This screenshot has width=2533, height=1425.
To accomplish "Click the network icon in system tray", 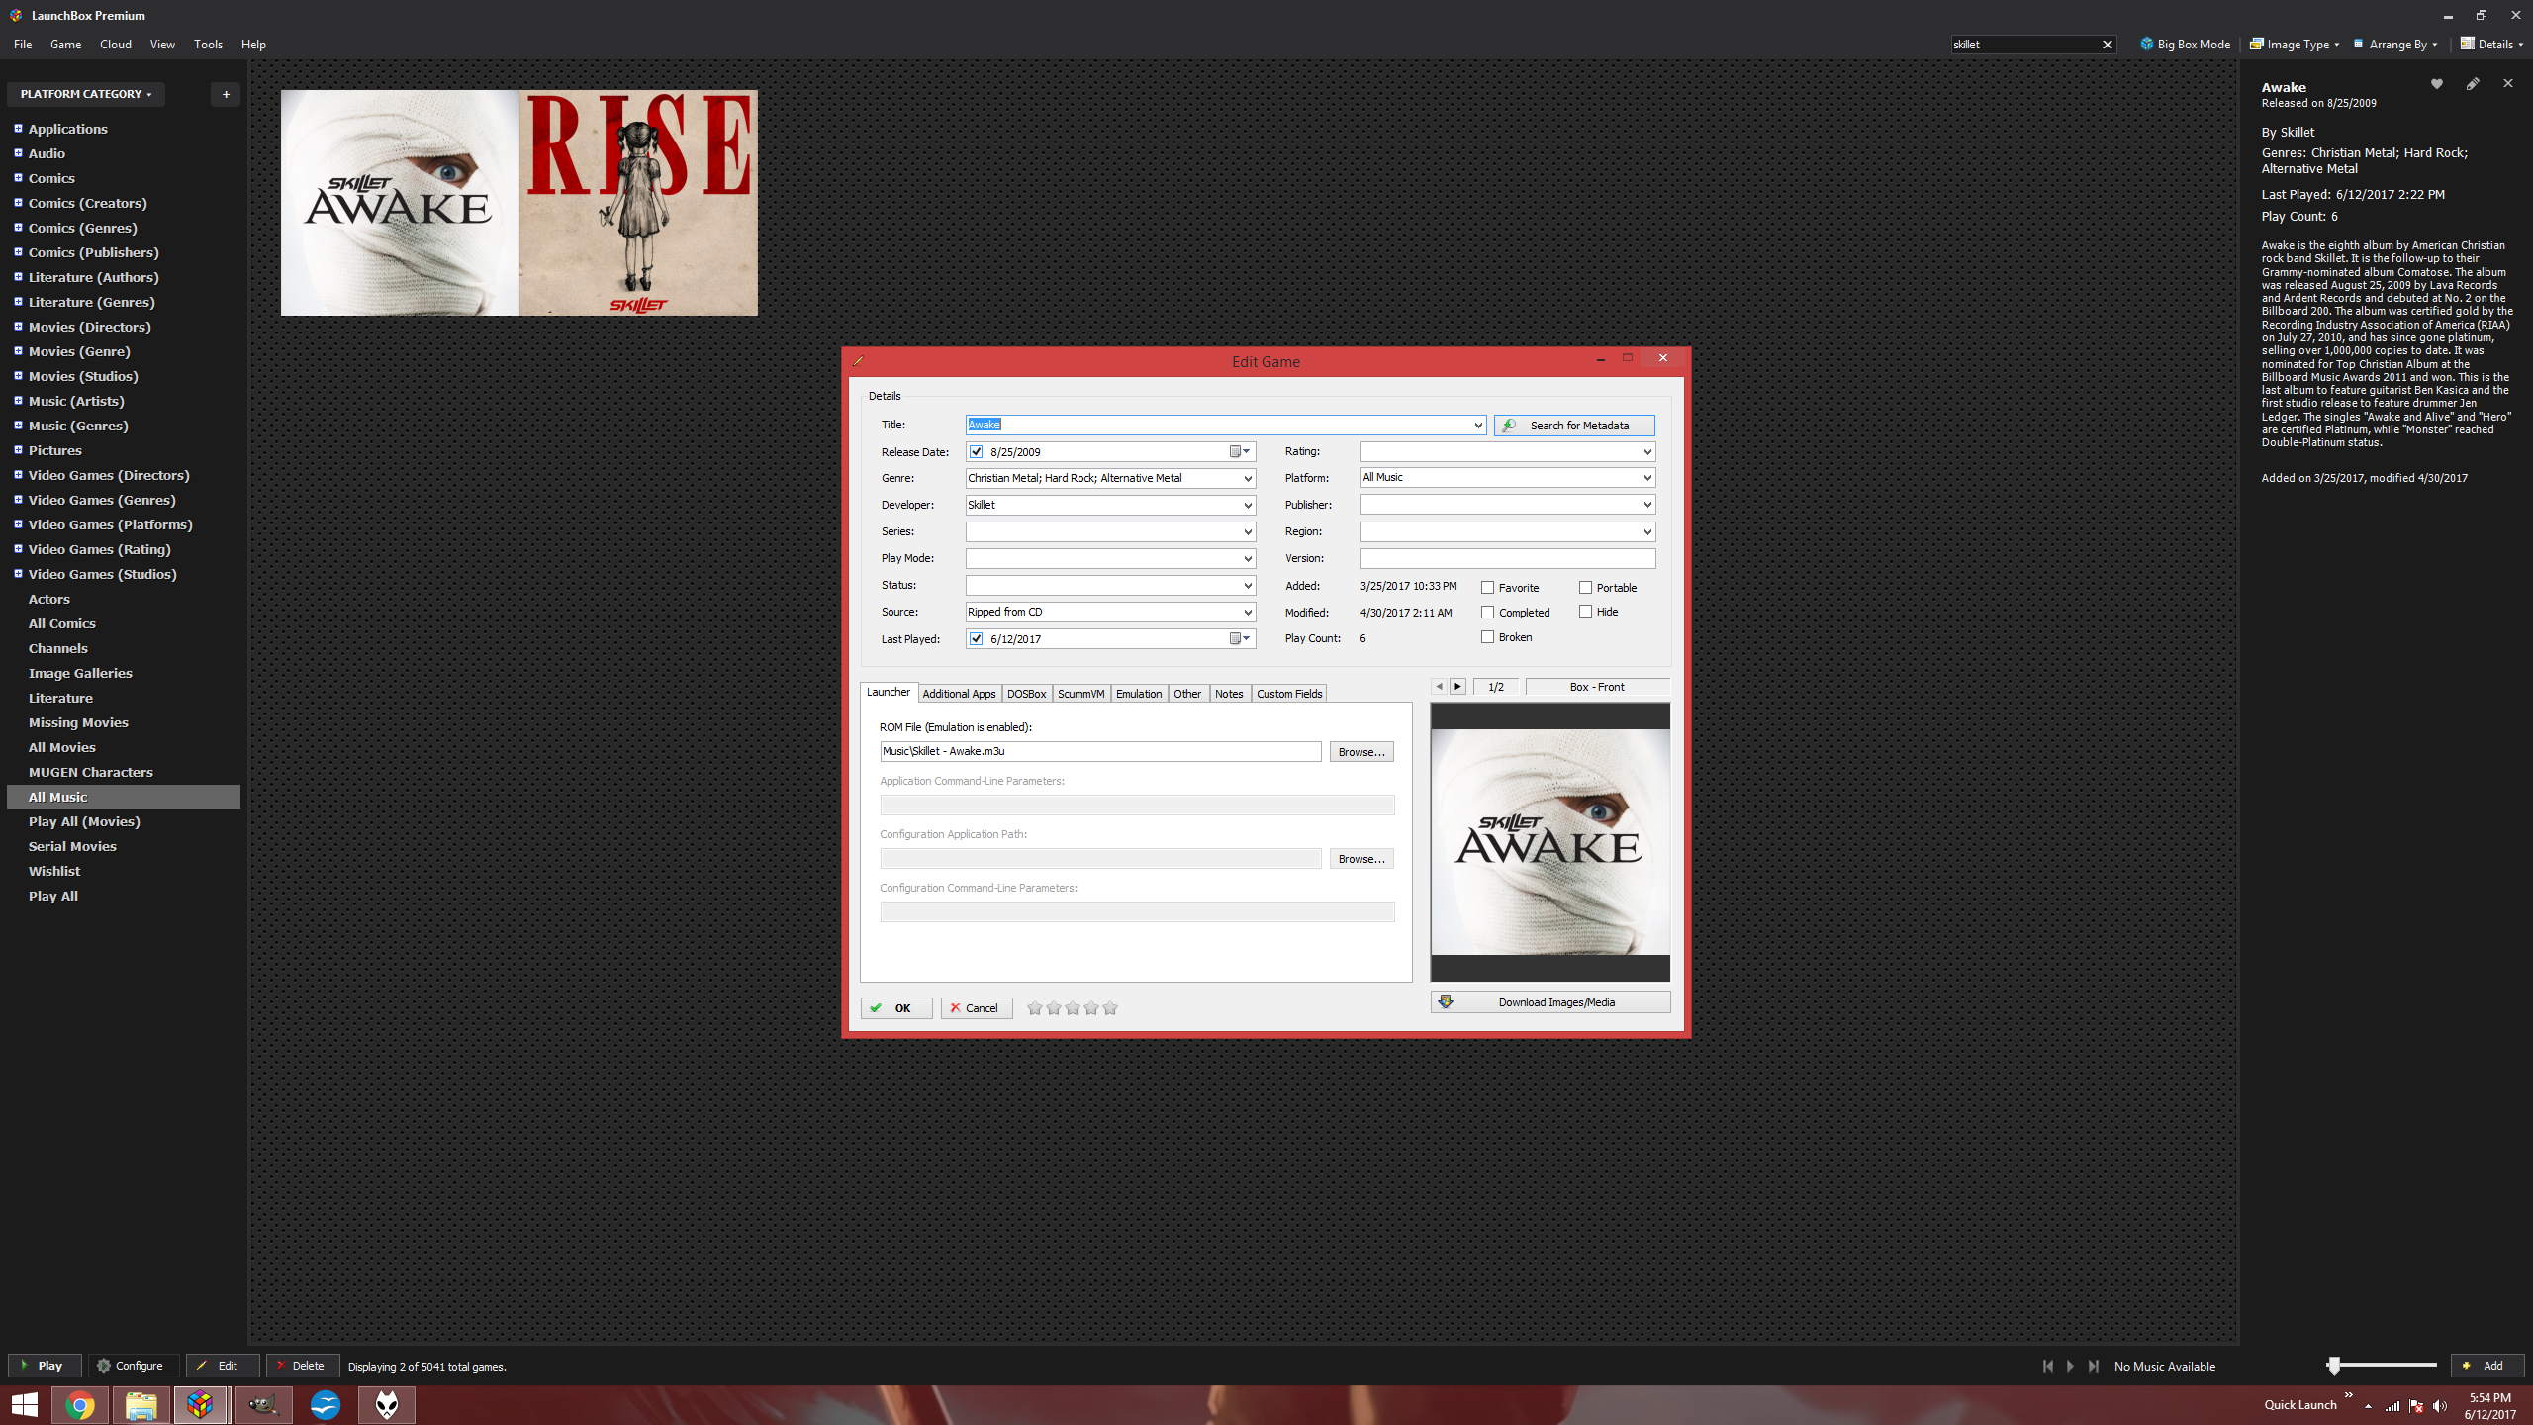I will pyautogui.click(x=2392, y=1406).
